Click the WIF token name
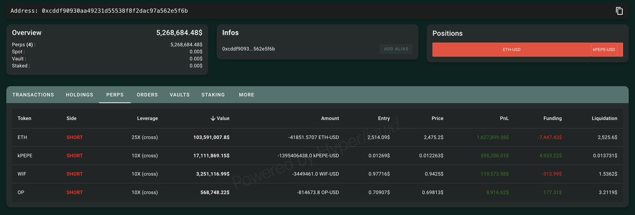Screen dimensions: 635x215 [x=22, y=174]
